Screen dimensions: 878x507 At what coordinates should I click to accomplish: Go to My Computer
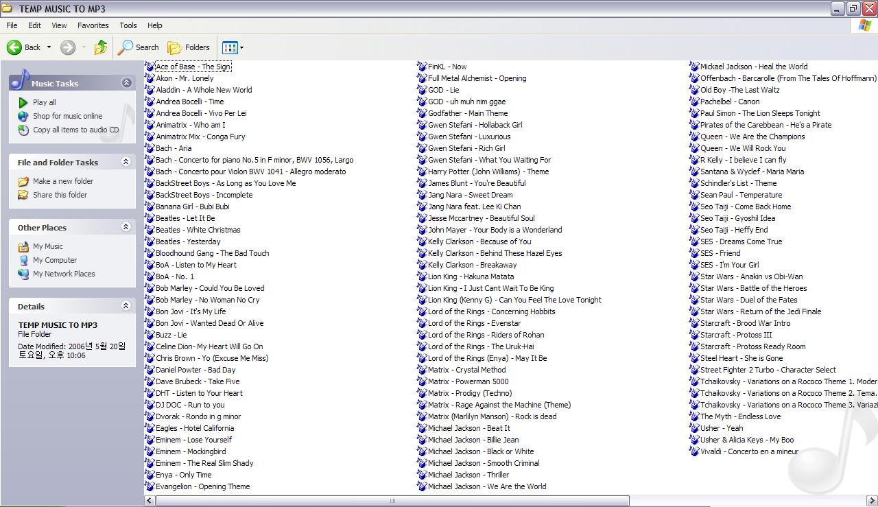(x=55, y=260)
